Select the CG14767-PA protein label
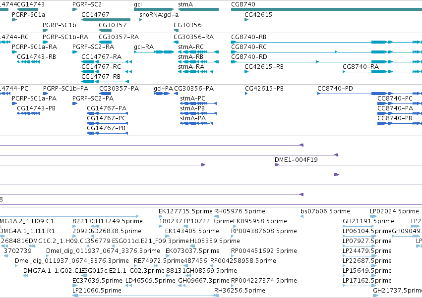Viewport: 422px width, 298px height. pos(107,108)
